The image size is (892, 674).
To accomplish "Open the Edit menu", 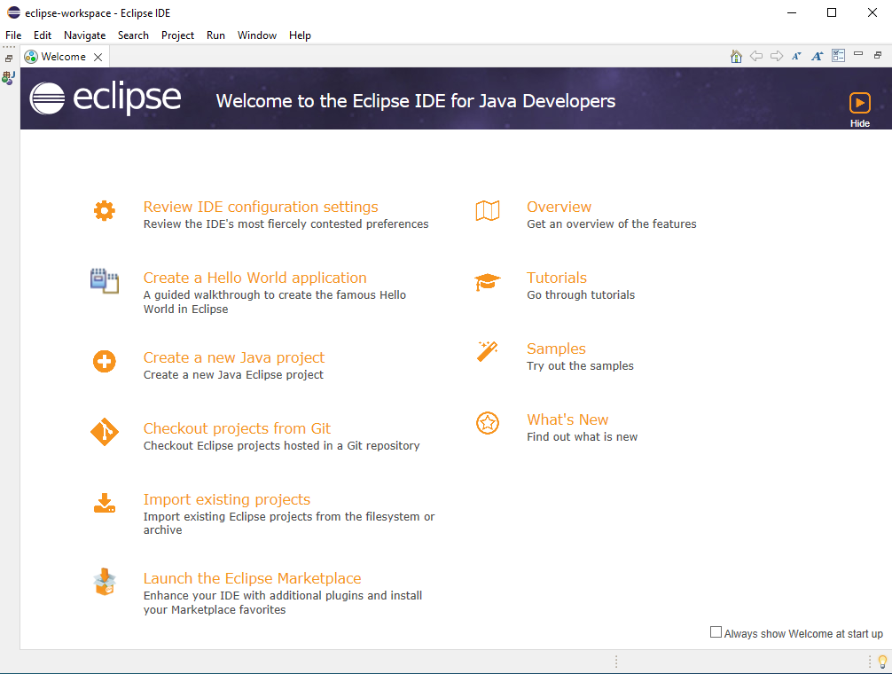I will click(x=42, y=35).
